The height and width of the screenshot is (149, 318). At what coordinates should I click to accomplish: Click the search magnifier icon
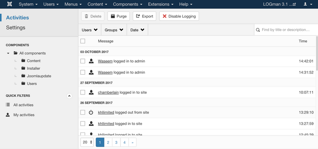(x=258, y=30)
